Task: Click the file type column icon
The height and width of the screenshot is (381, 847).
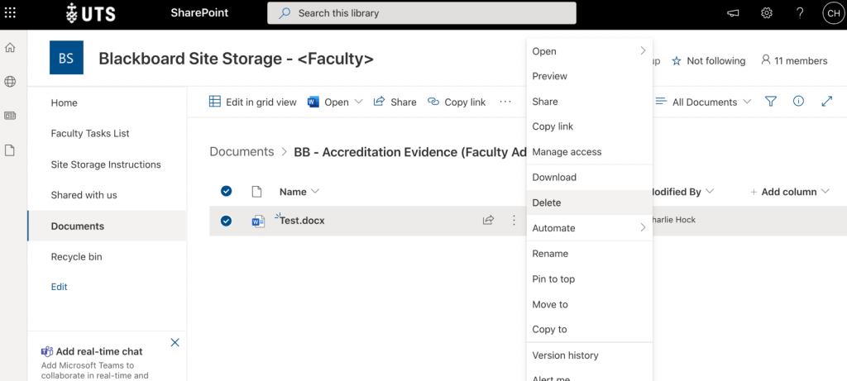Action: click(256, 191)
